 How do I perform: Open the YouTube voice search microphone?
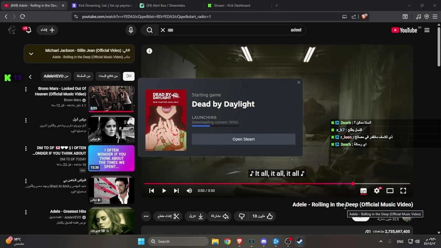[x=131, y=30]
